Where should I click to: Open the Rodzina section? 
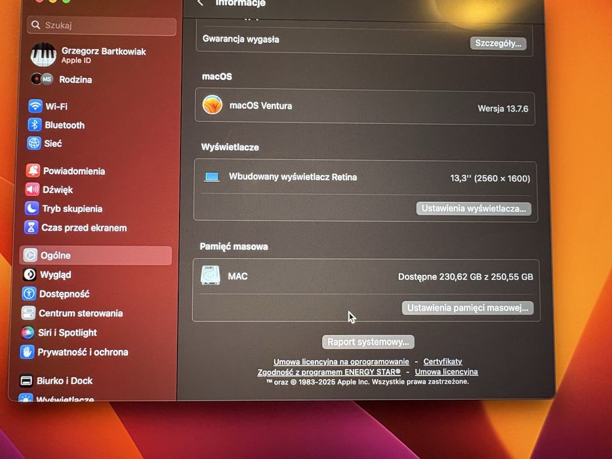pyautogui.click(x=62, y=79)
